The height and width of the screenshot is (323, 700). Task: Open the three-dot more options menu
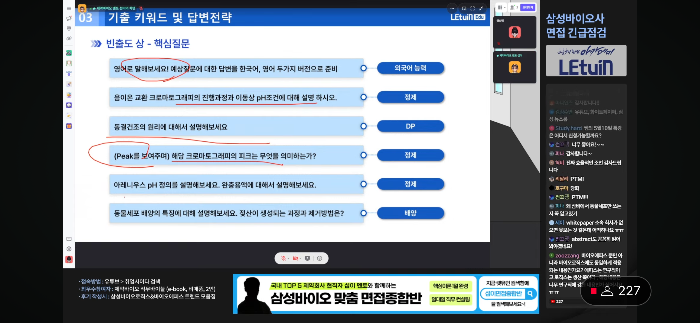click(452, 8)
